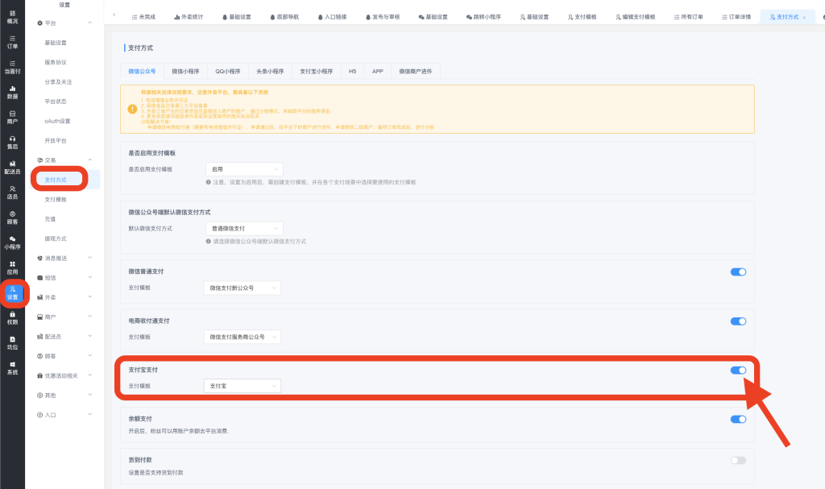Select the 小程序 mini-program sidebar icon
825x489 pixels.
[12, 242]
